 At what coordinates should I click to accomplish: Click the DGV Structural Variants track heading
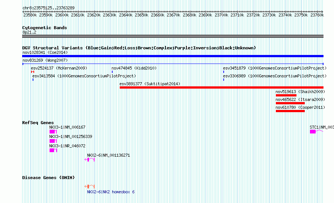click(x=139, y=48)
